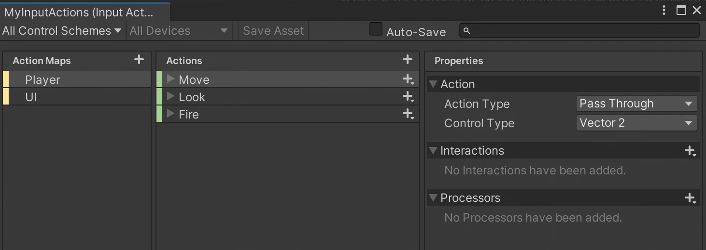
Task: Add a new processor
Action: click(690, 198)
